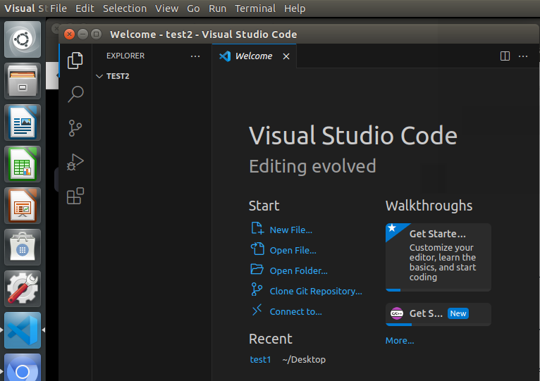Click the Open Folder icon

point(257,269)
